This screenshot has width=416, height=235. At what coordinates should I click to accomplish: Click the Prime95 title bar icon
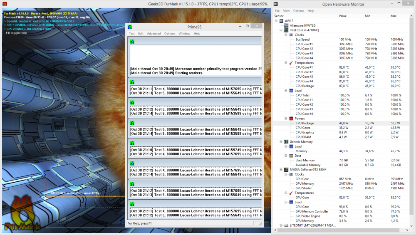click(130, 27)
